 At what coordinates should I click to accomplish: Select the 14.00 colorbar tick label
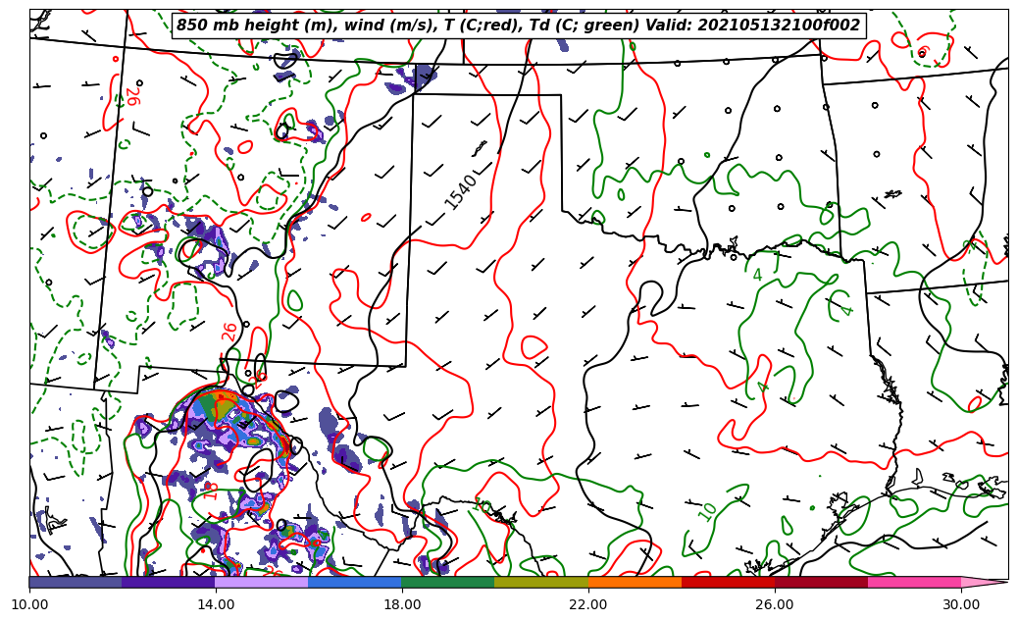click(x=216, y=604)
